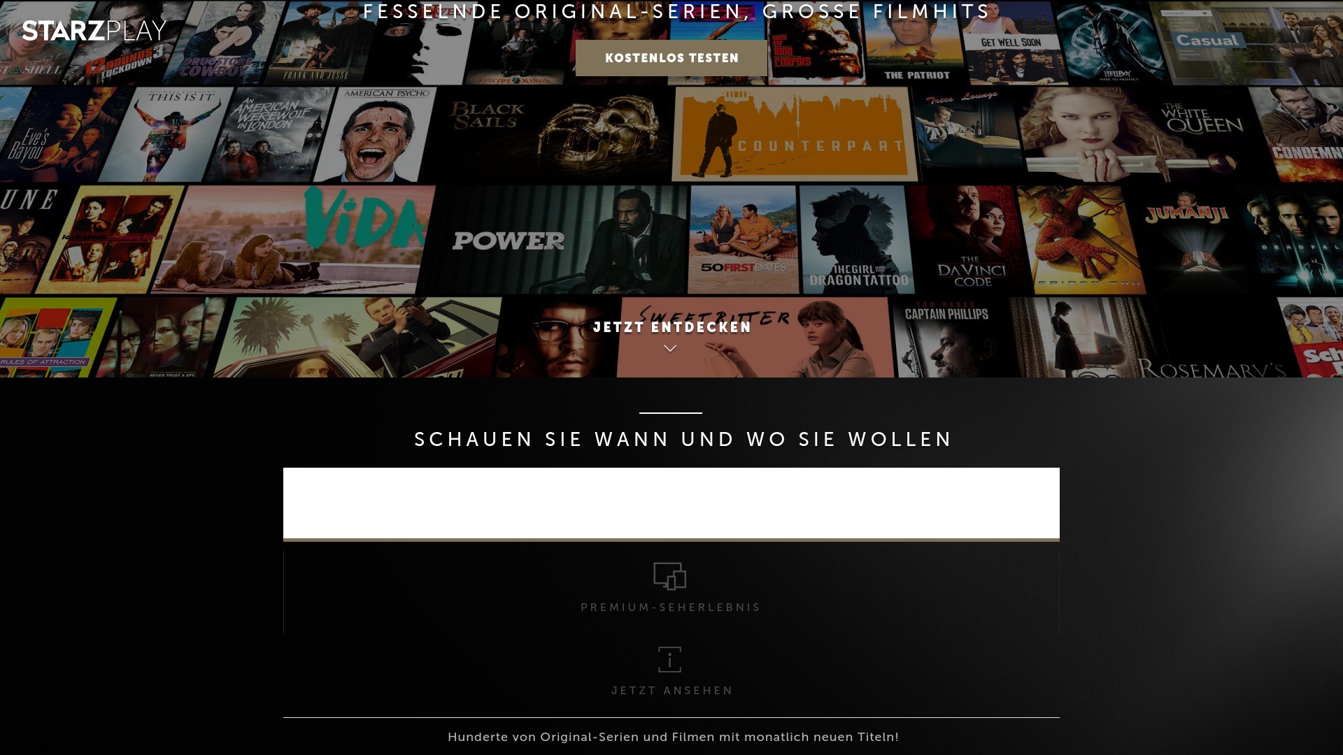
Task: Open the Jetzt Ansehen info icon
Action: tap(669, 659)
